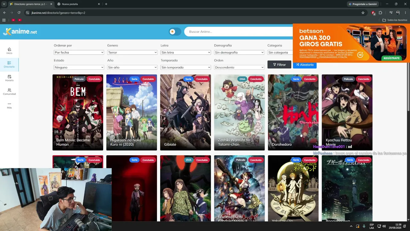
Task: Open the volume speaker tray icon
Action: click(x=384, y=226)
